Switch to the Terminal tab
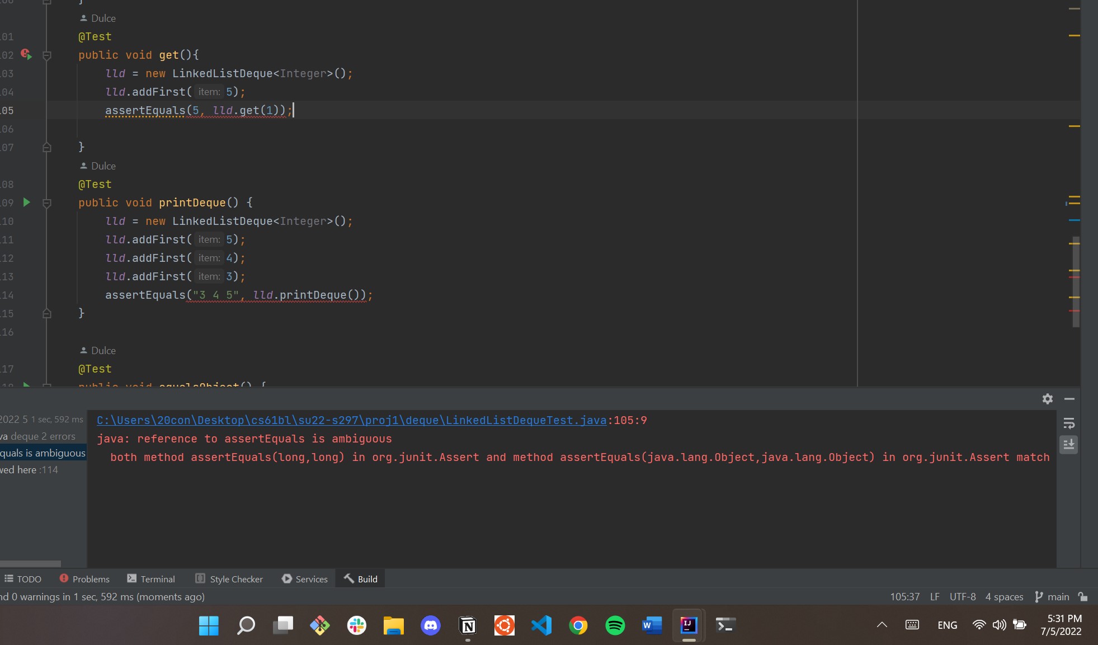The width and height of the screenshot is (1098, 645). (x=151, y=579)
